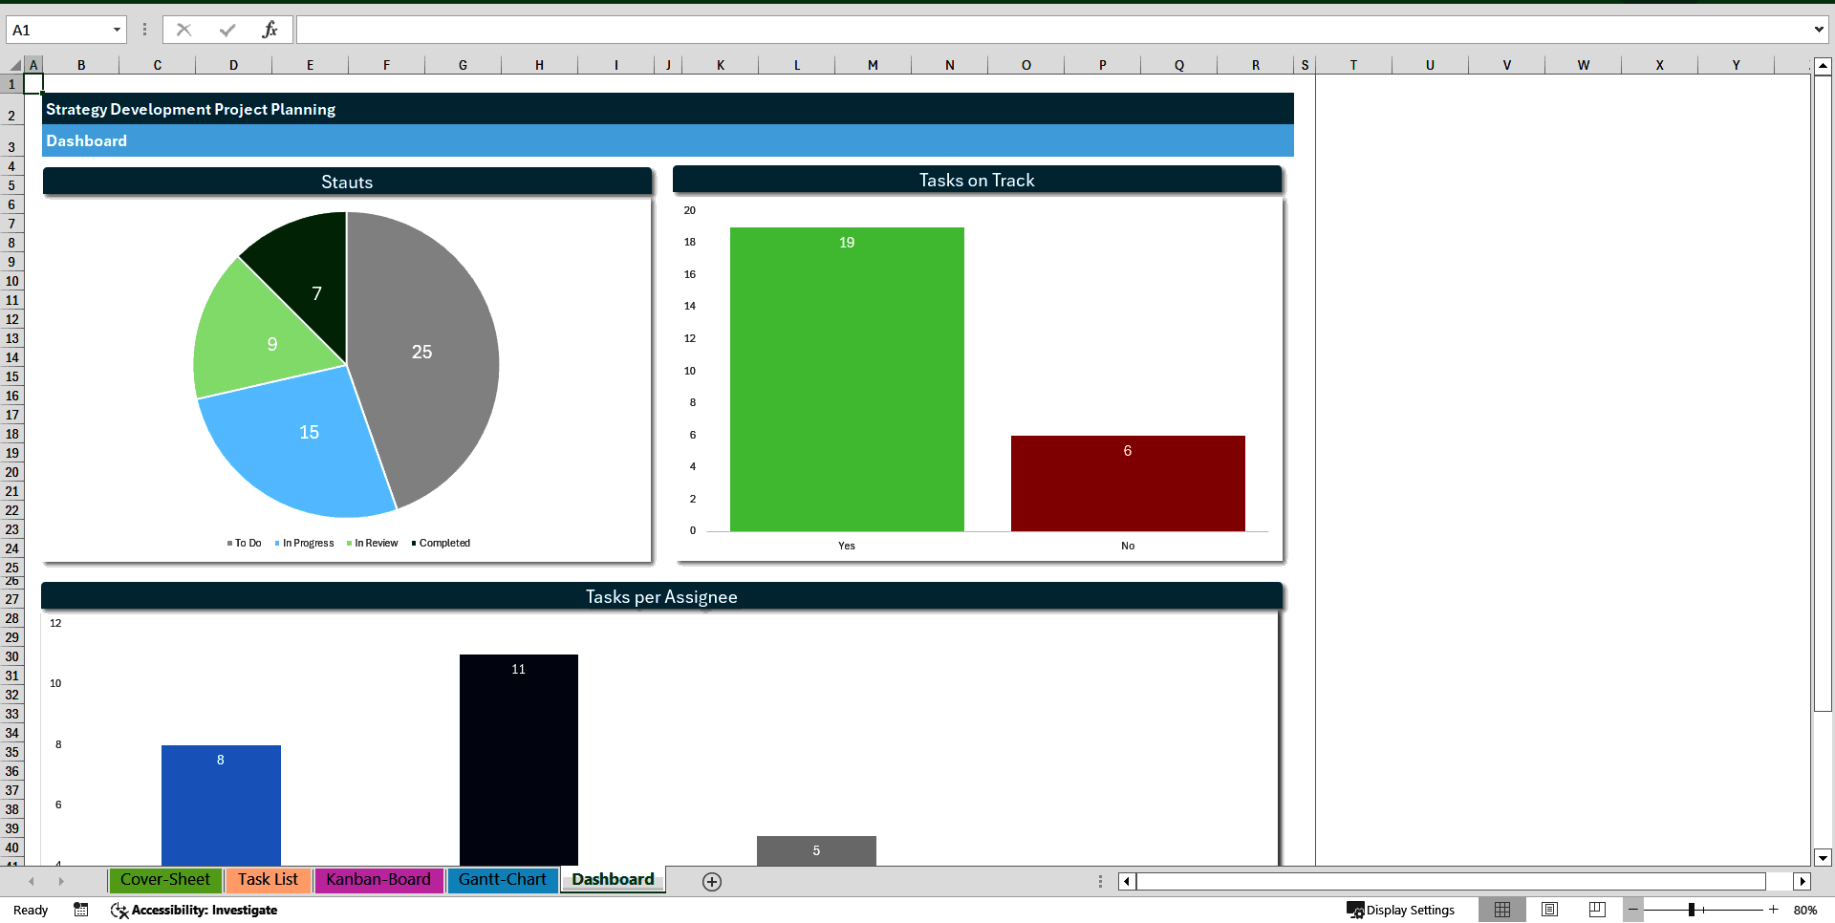The height and width of the screenshot is (923, 1835).
Task: Click the Enter checkmark beside the formula bar
Action: pyautogui.click(x=227, y=30)
